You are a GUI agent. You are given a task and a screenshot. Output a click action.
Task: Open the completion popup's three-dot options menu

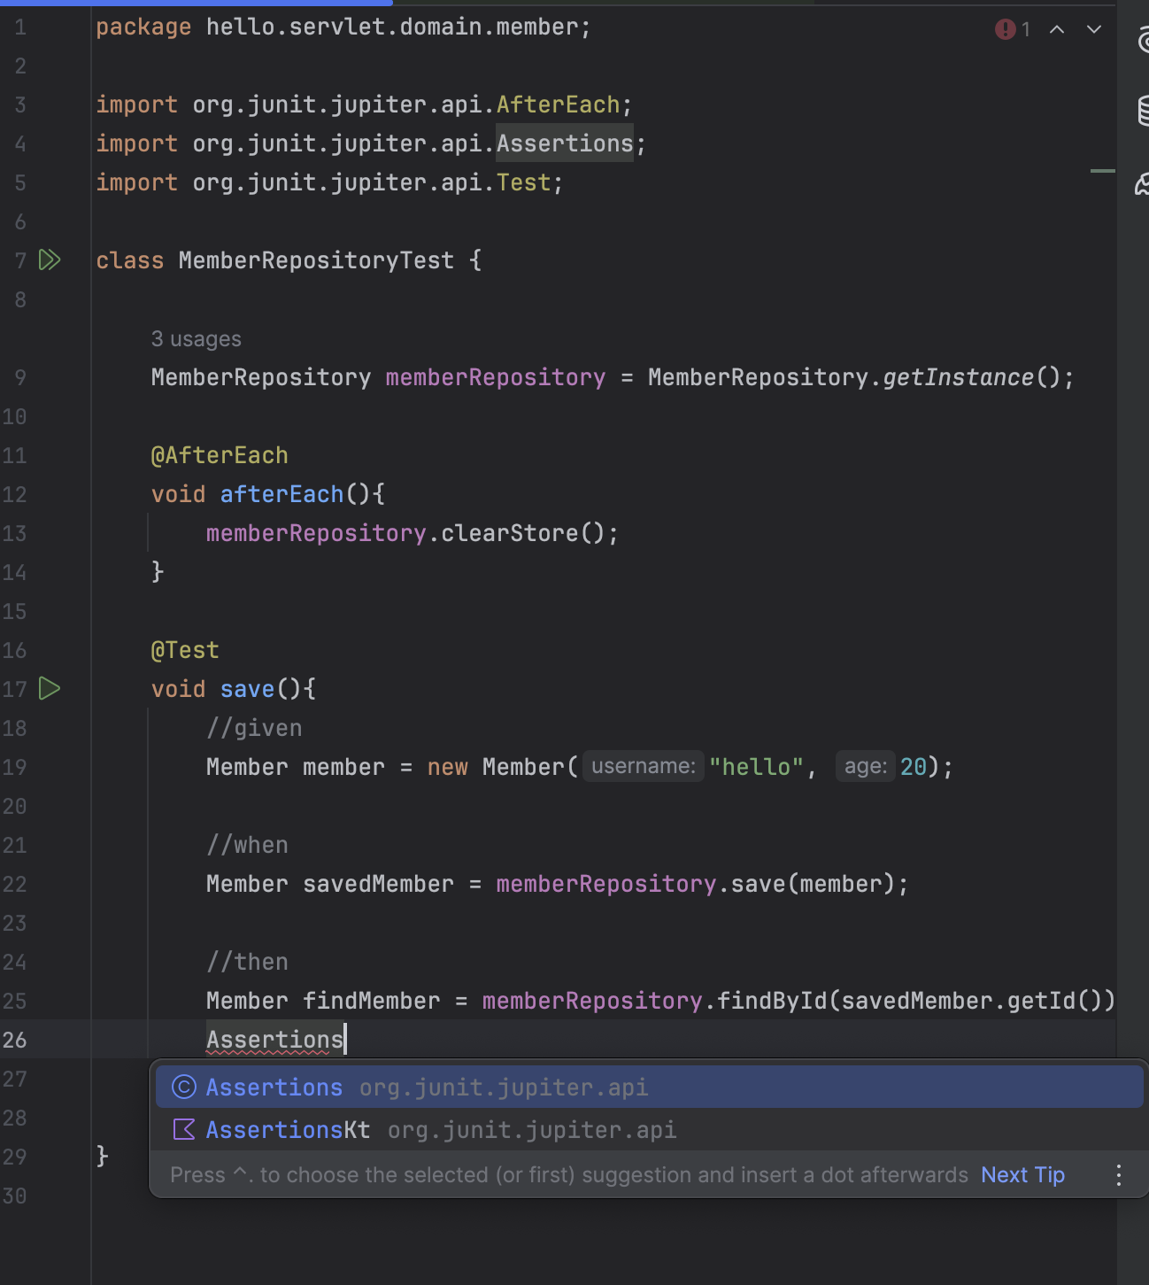click(x=1119, y=1175)
